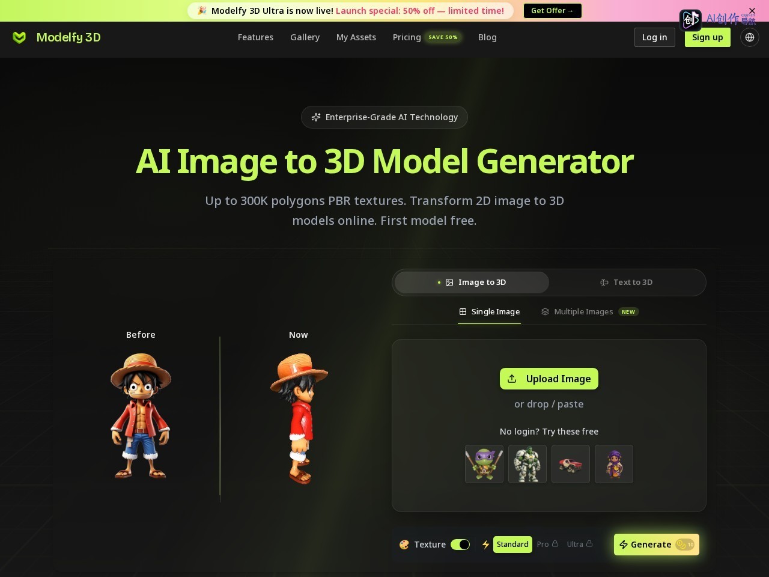Click the Modelfy 3D shield logo icon
Image resolution: width=769 pixels, height=577 pixels.
[x=19, y=37]
